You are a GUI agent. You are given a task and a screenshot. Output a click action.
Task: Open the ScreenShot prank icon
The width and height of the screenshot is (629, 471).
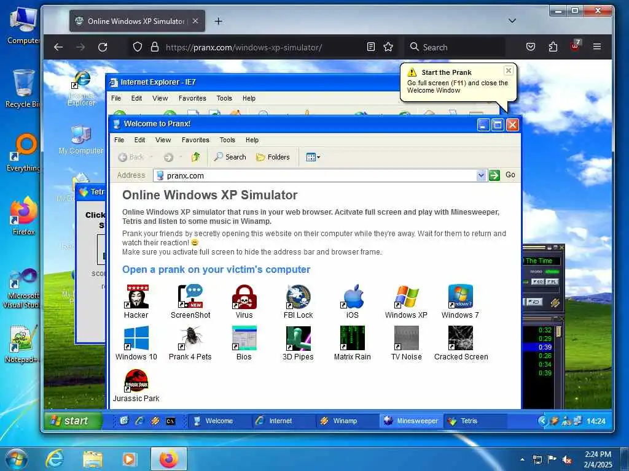pos(190,301)
